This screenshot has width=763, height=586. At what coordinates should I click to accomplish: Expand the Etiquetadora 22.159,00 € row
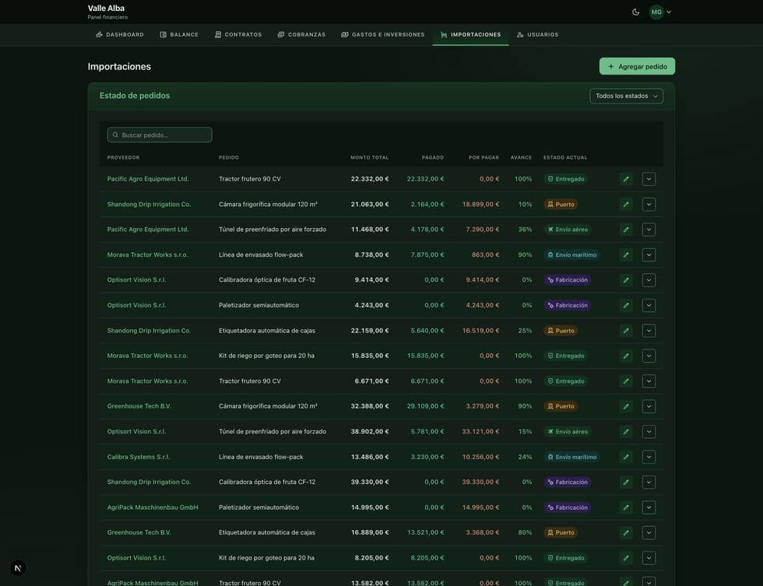point(649,331)
